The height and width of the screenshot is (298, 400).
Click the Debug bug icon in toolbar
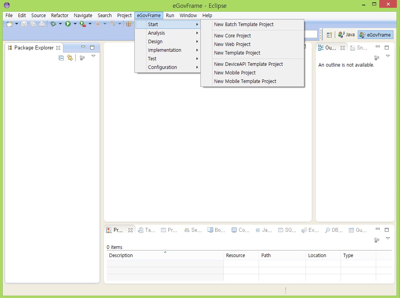point(53,24)
